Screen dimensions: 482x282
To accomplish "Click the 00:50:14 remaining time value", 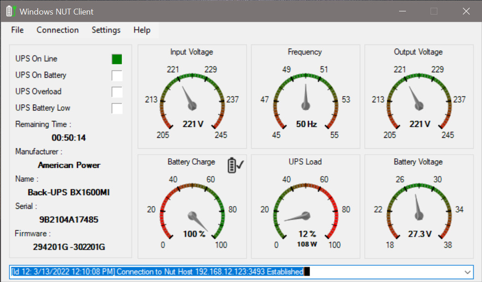I will coord(69,138).
